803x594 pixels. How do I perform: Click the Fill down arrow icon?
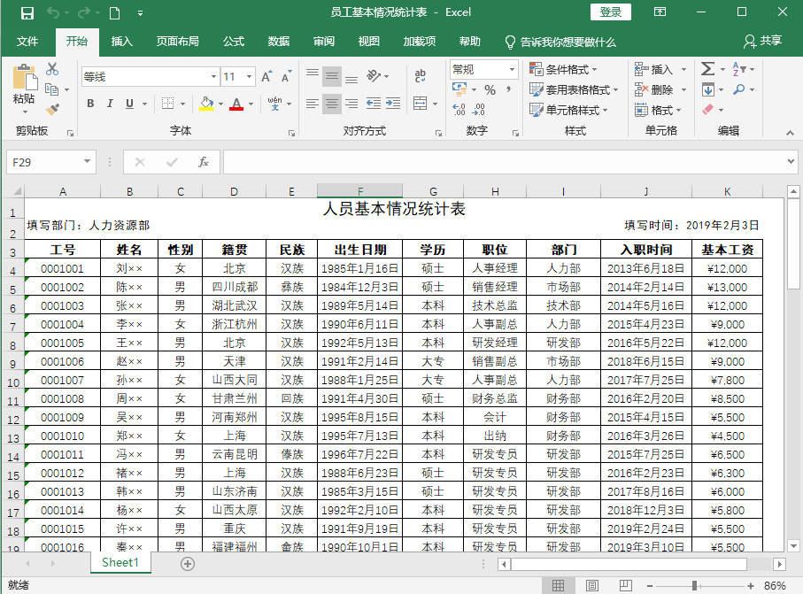click(x=707, y=89)
